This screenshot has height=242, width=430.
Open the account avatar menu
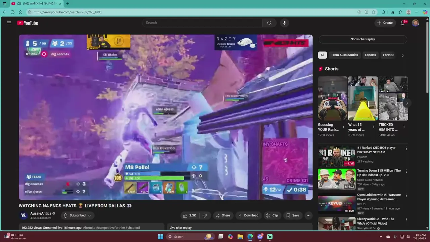click(x=416, y=23)
